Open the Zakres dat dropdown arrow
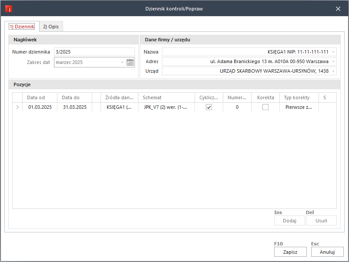Screen dimensions: 349x262 (x=122, y=63)
